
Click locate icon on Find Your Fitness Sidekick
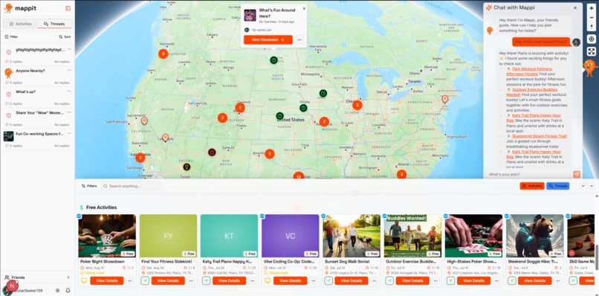[145, 280]
